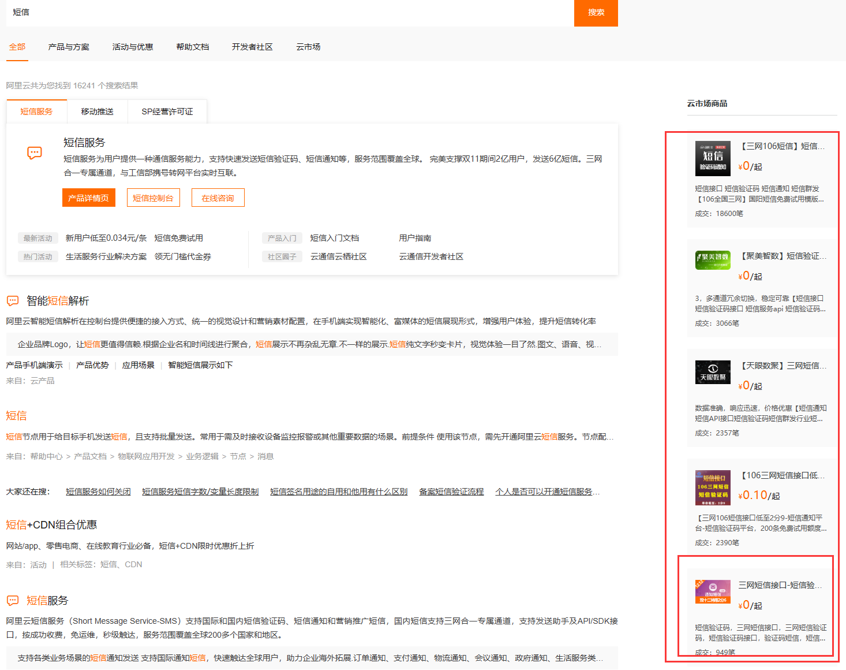Screen dimensions: 846x670
Task: Focus the search field containing 短信
Action: (x=290, y=13)
